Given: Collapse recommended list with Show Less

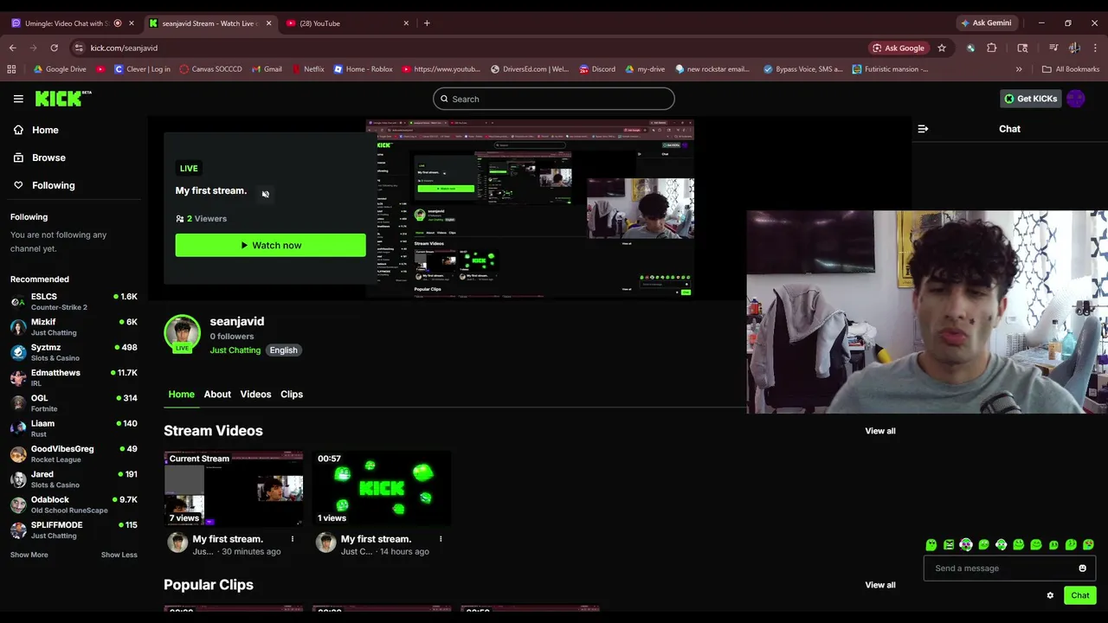Looking at the screenshot, I should click(x=119, y=555).
